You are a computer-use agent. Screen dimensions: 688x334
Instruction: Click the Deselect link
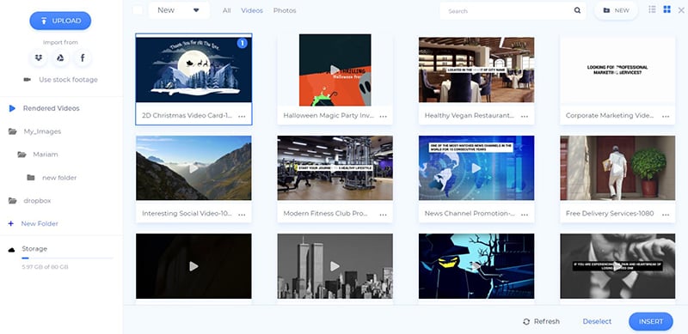(x=597, y=321)
